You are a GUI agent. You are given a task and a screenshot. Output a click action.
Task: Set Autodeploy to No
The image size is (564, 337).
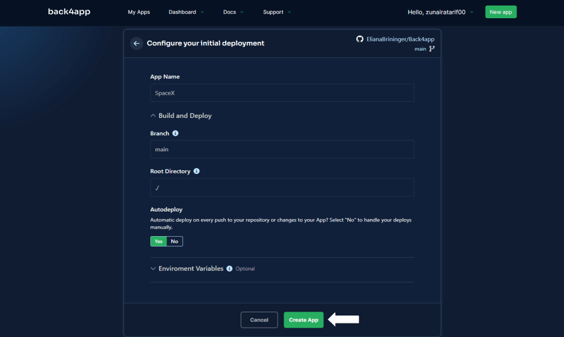click(175, 241)
